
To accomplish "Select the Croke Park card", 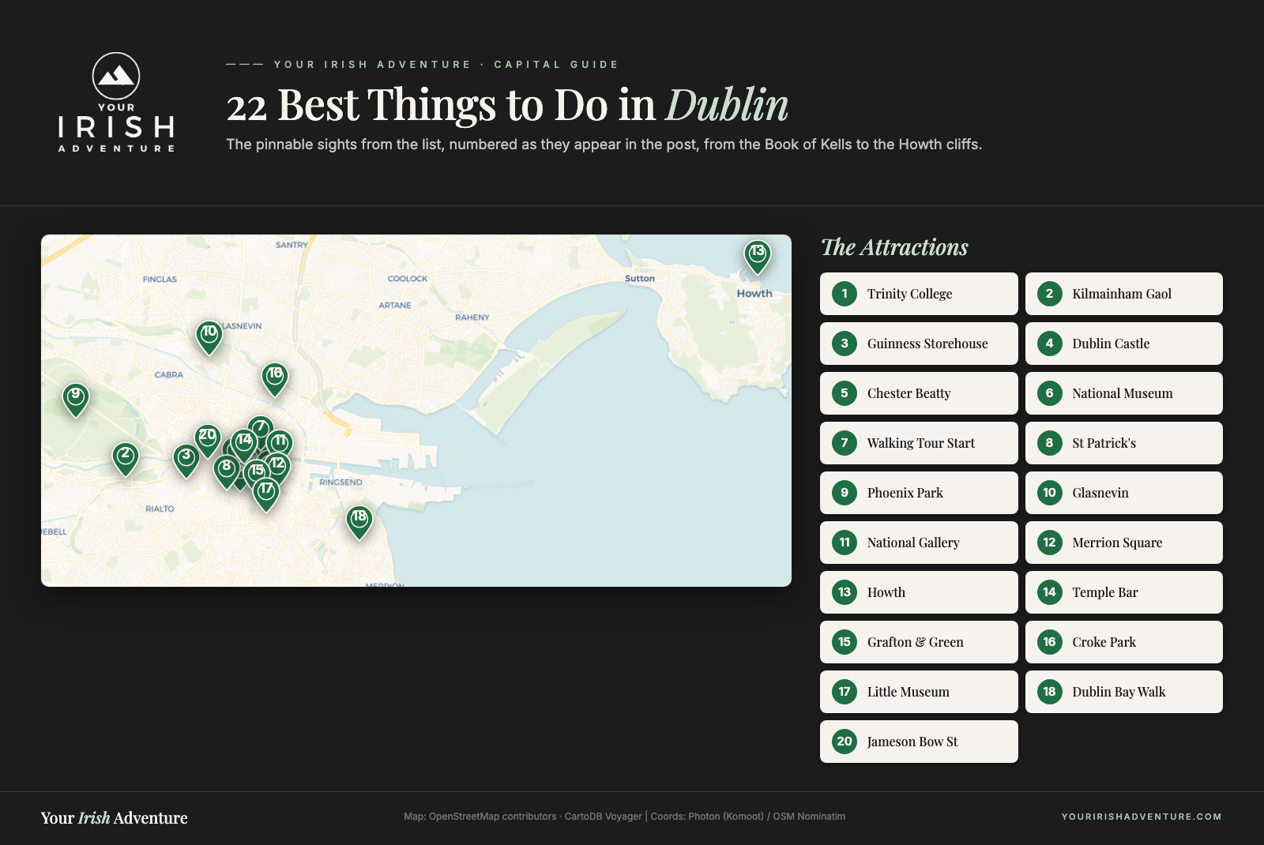I will [1124, 642].
